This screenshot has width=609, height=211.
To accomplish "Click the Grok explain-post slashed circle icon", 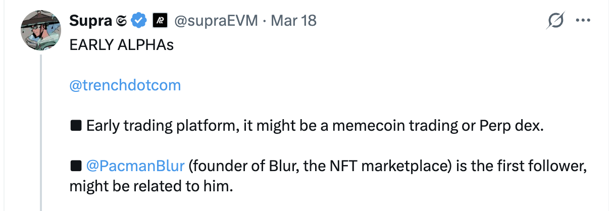I will tap(555, 21).
